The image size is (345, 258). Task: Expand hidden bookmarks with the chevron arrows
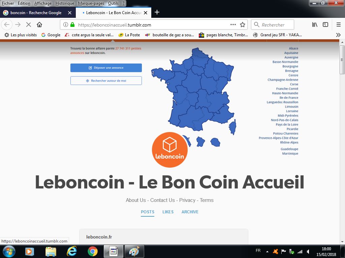point(338,35)
